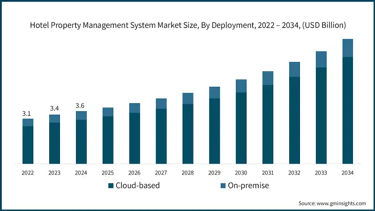The image size is (375, 211).
Task: Click the On-premise legend color swatch
Action: click(x=223, y=186)
